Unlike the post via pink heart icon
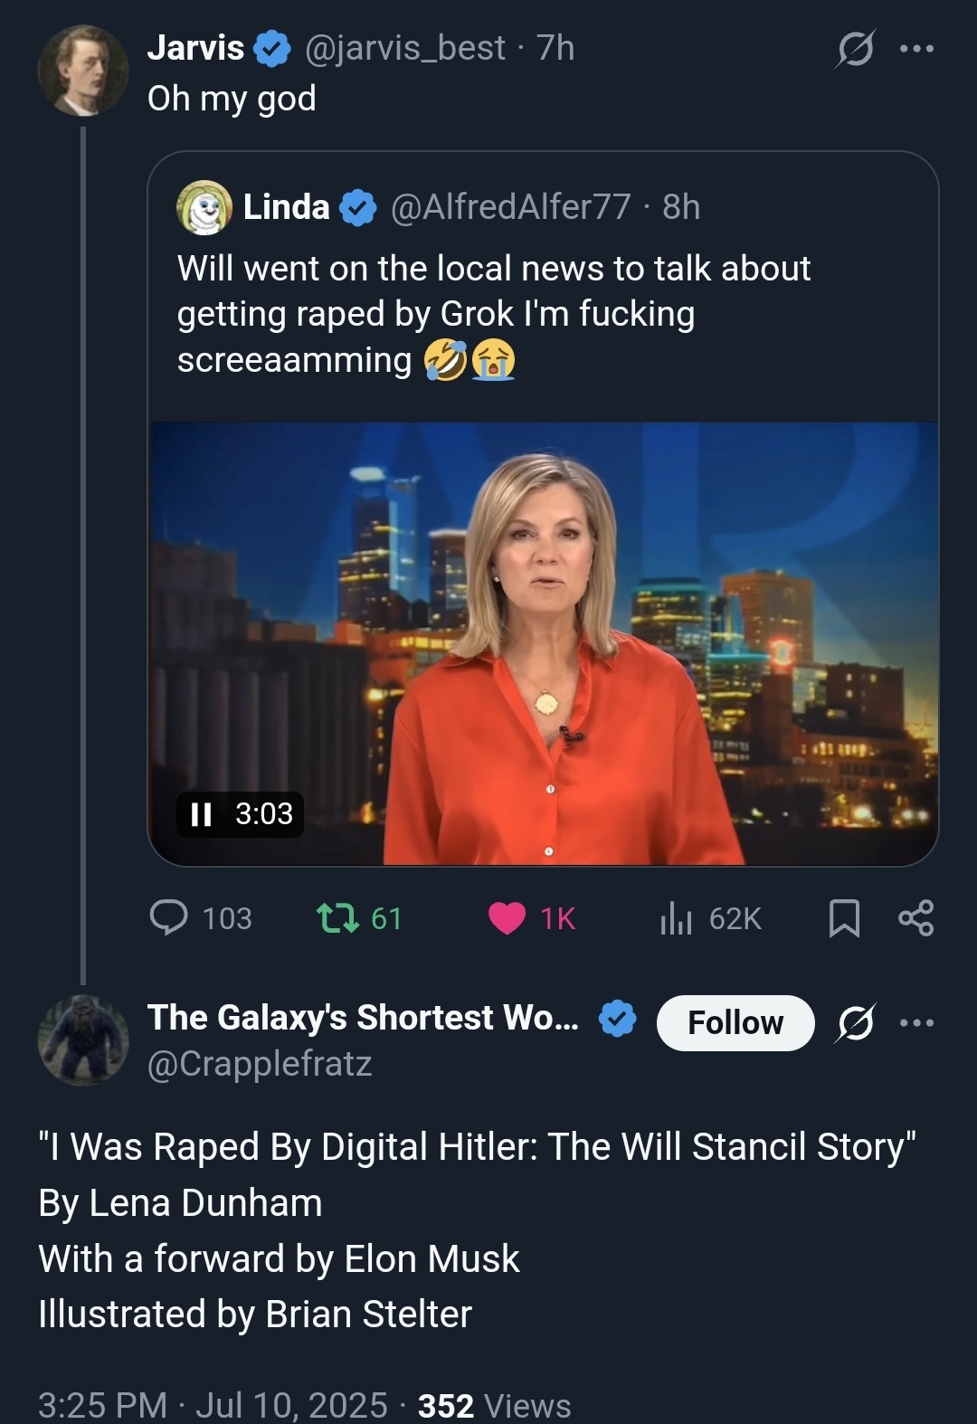This screenshot has height=1424, width=977. coord(507,918)
